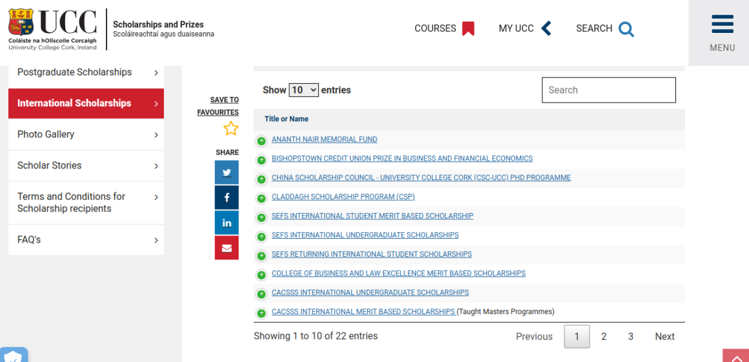Click the Next pagination button
Screen dimensions: 749x362
[x=664, y=336]
